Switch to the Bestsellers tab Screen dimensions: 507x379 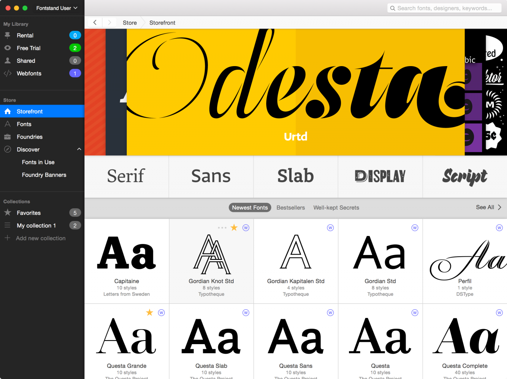291,208
